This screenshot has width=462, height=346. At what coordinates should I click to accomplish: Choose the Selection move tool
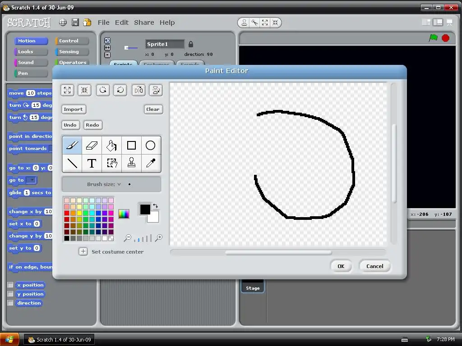[111, 163]
